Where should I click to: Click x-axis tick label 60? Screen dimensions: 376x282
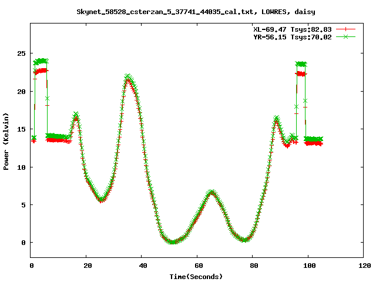199,266
